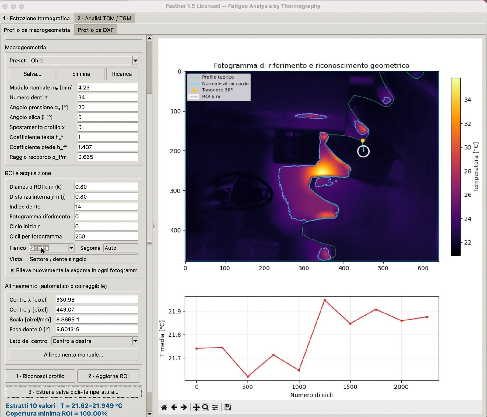Edit the Scala [pixel/mm] field
The width and height of the screenshot is (487, 417).
click(96, 320)
